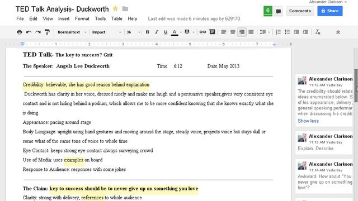Align text to the right
The height and width of the screenshot is (201, 358).
(x=242, y=32)
